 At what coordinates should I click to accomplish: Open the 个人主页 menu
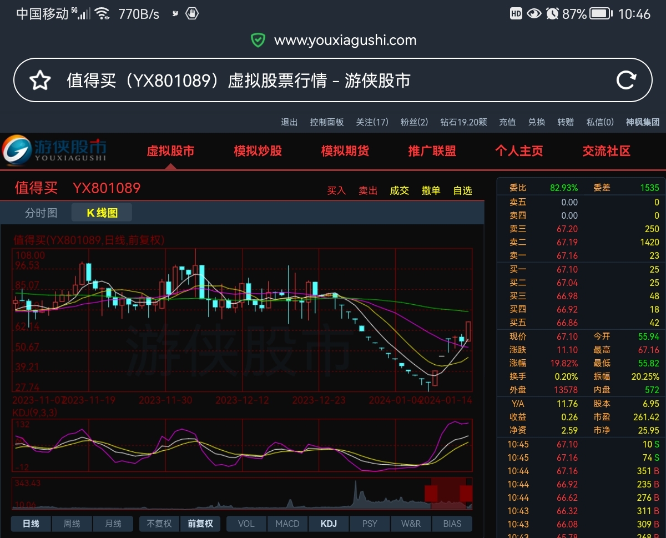519,151
